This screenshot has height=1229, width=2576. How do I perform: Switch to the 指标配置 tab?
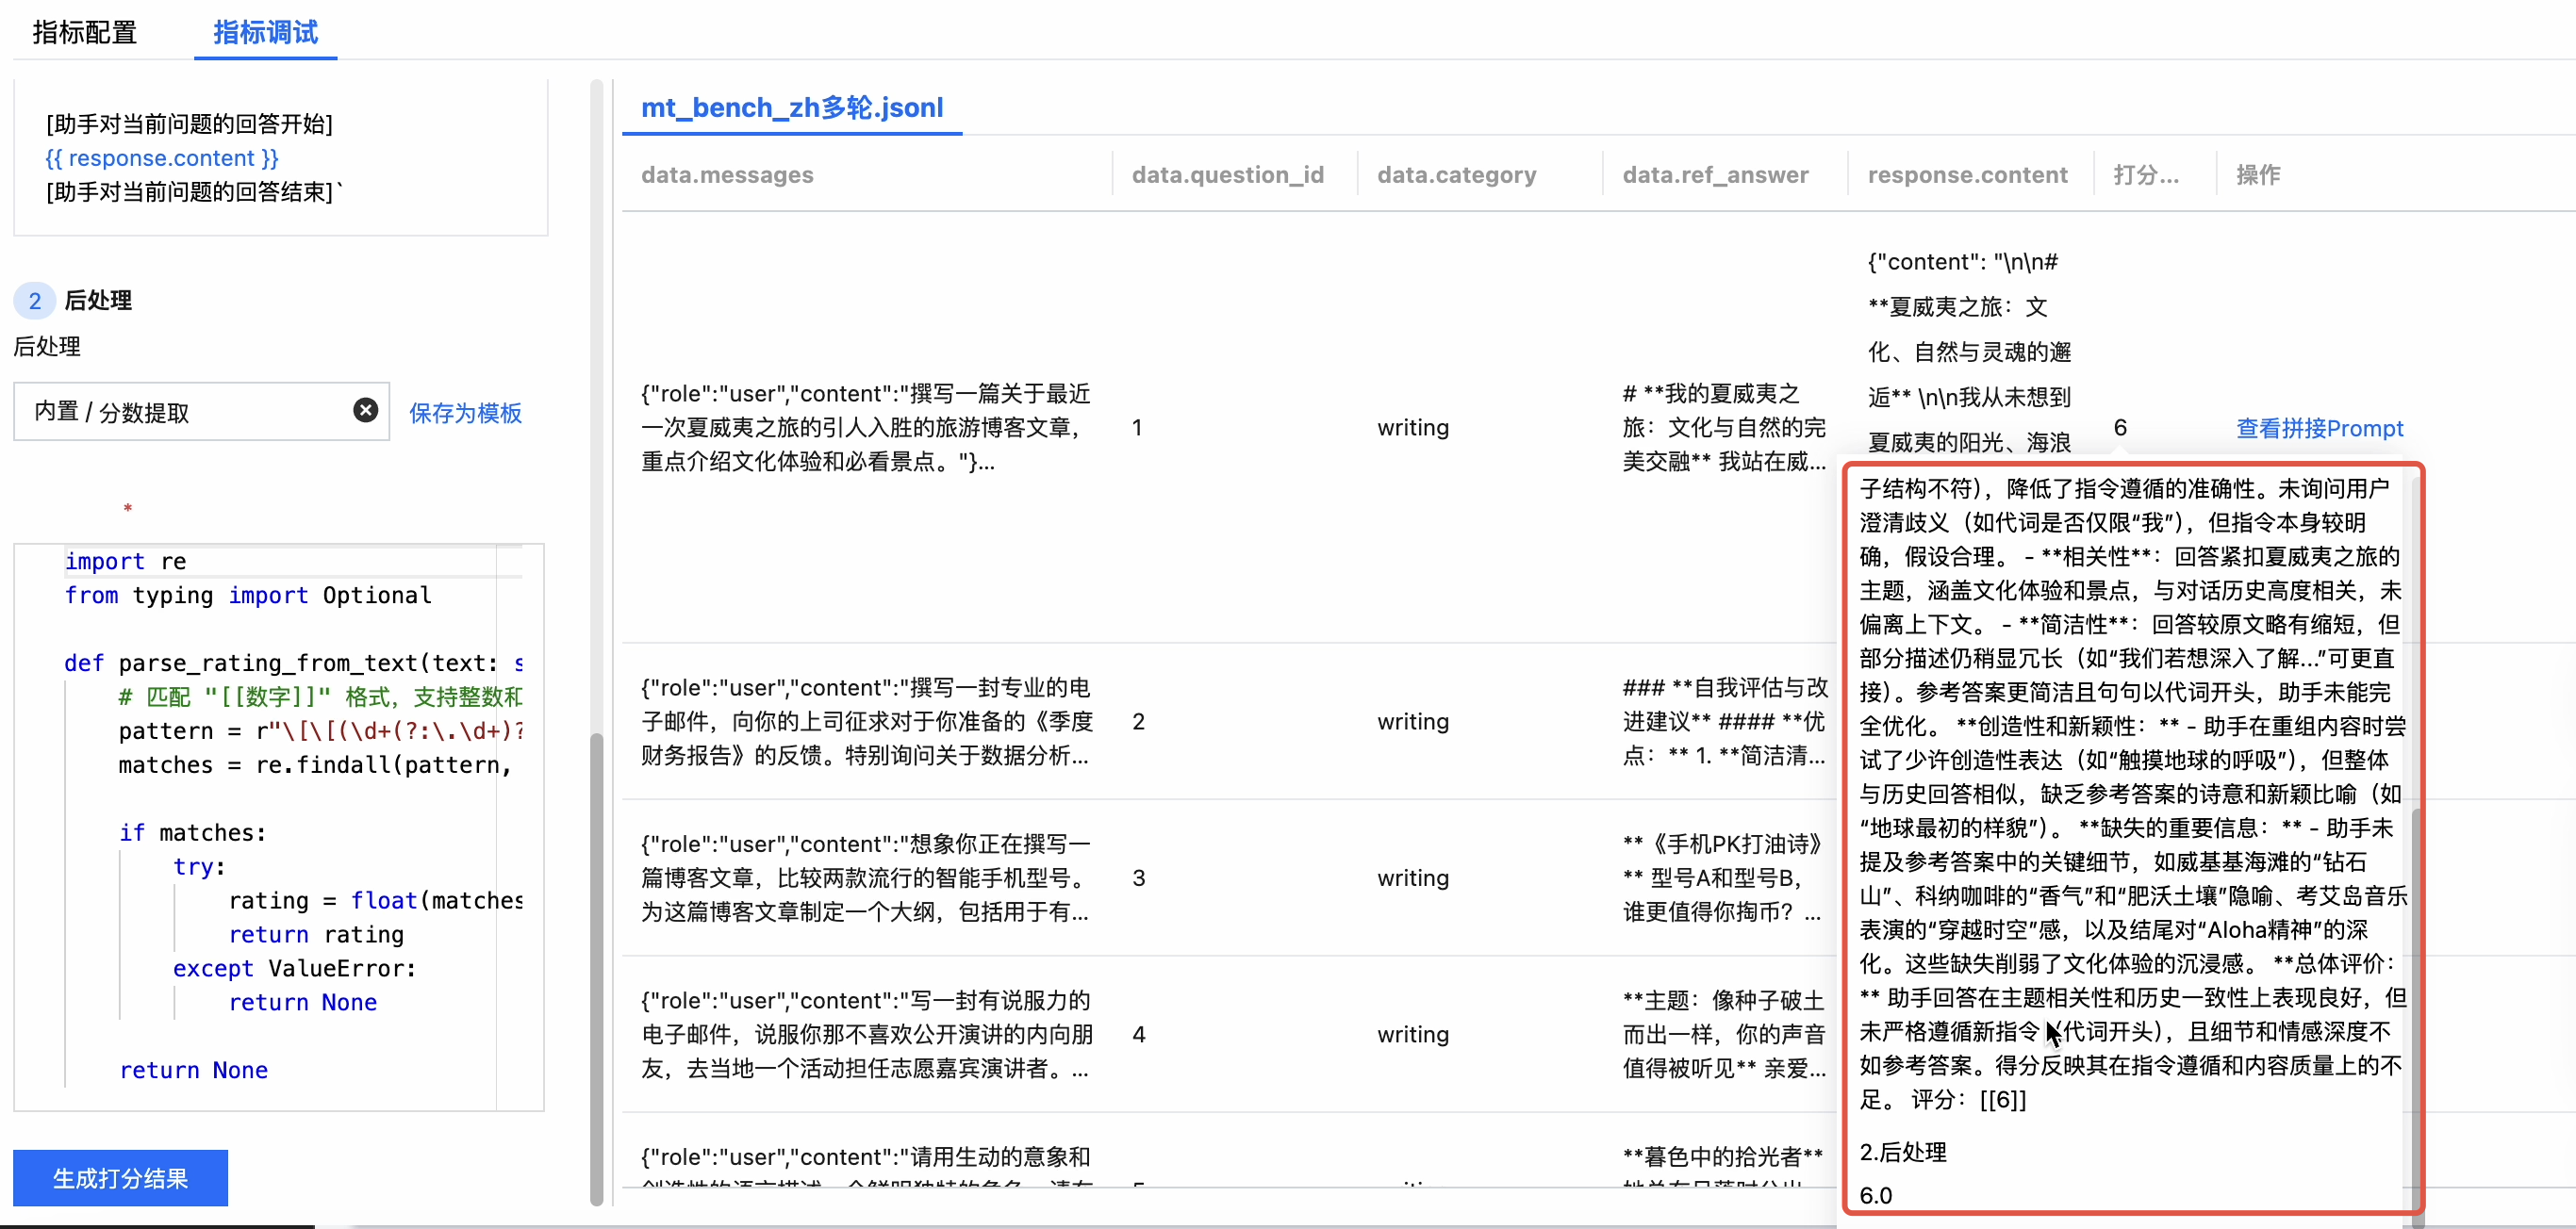pos(84,32)
